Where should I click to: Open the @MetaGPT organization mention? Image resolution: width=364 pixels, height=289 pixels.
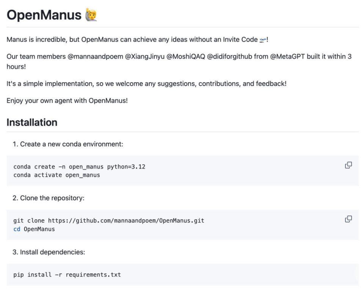(x=287, y=57)
